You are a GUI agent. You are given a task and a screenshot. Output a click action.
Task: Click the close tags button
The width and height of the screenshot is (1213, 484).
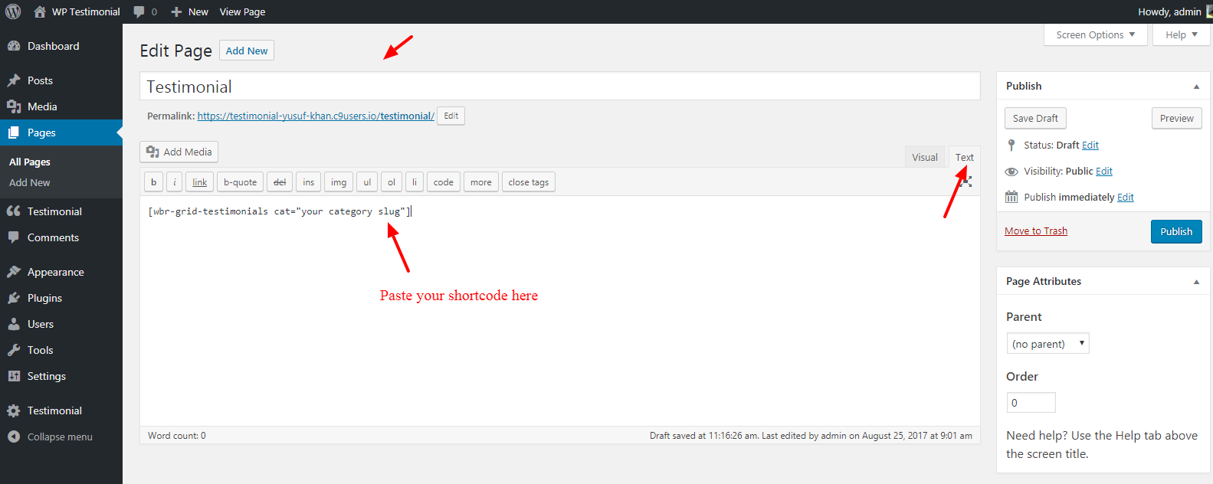click(529, 182)
